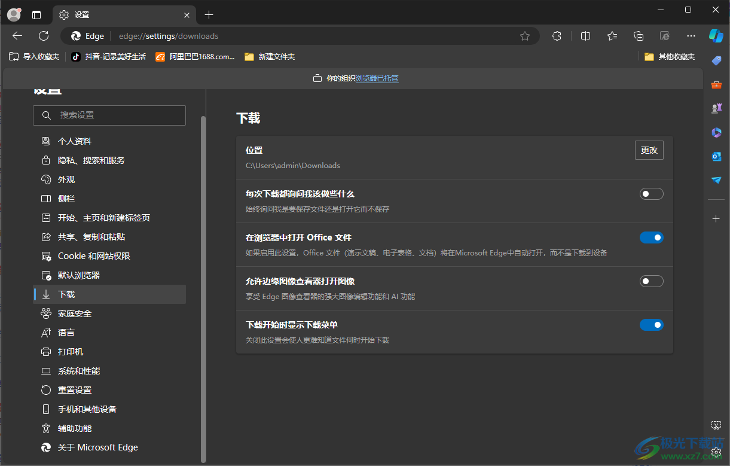Select 个人资料 in settings menu
Image resolution: width=730 pixels, height=466 pixels.
tap(109, 141)
